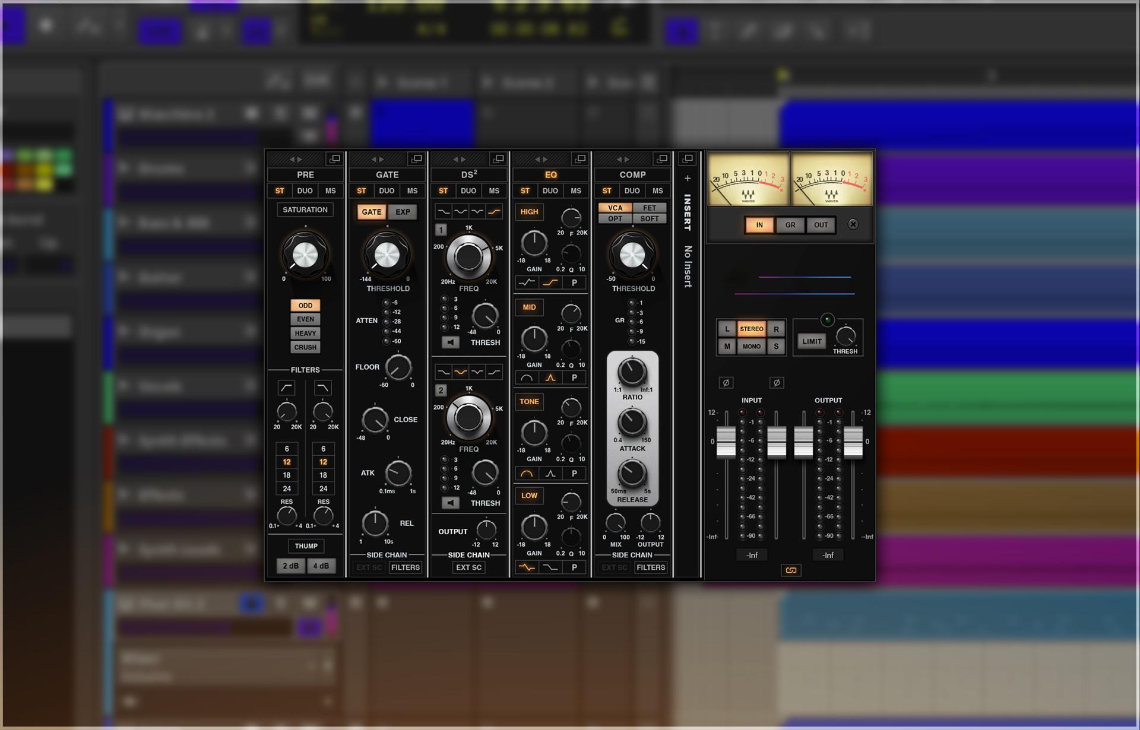This screenshot has height=730, width=1140.
Task: Switch EQ module to DUO mode
Action: (550, 191)
